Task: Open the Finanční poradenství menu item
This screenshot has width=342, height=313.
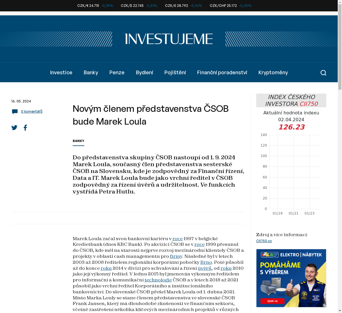Action: tap(222, 73)
